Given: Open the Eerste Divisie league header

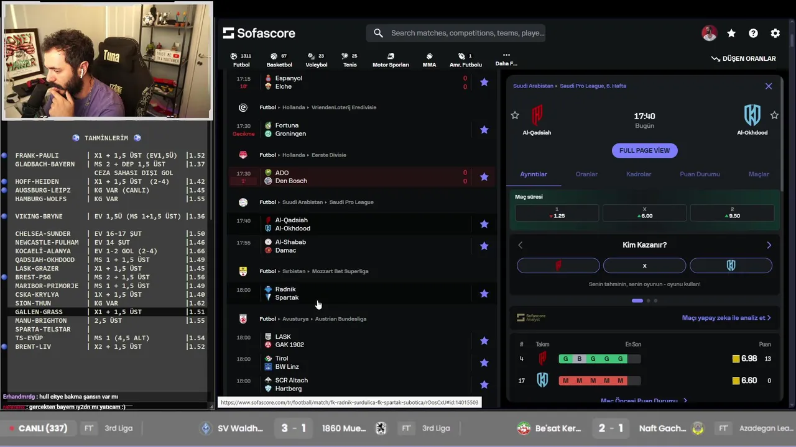Looking at the screenshot, I should [x=328, y=155].
